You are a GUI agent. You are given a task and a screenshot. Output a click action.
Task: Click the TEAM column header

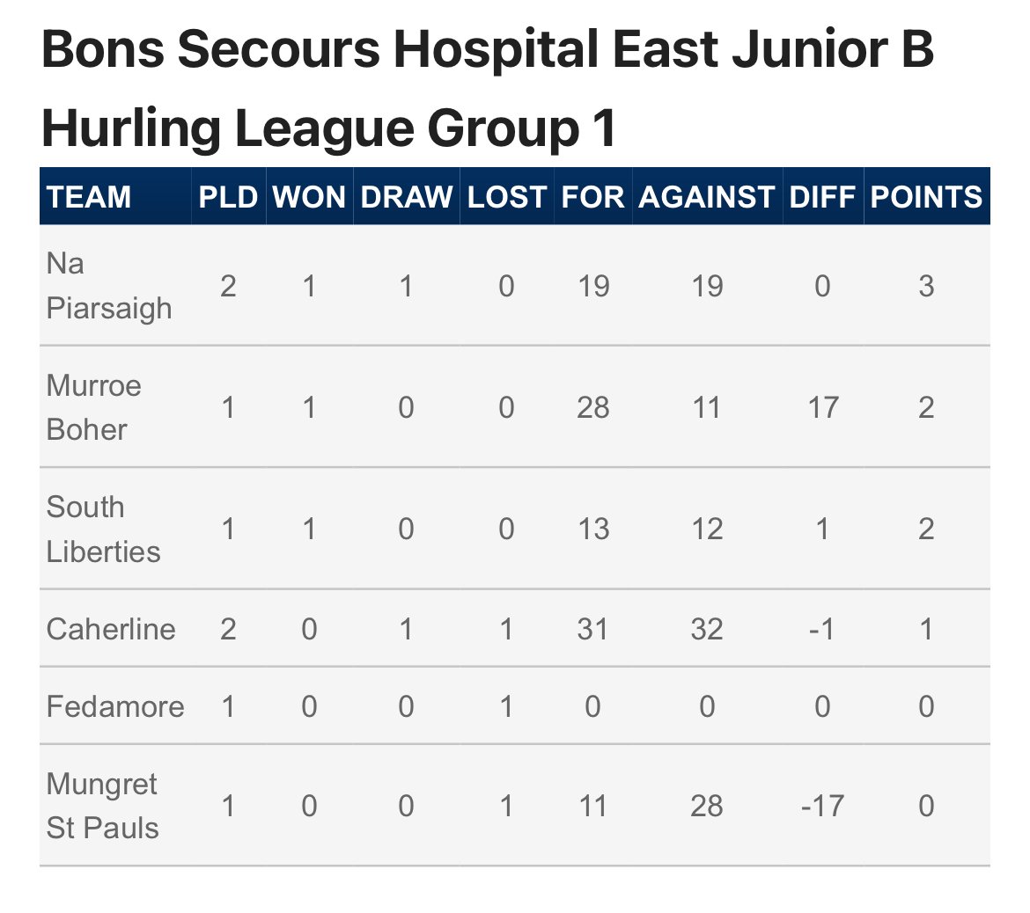[x=89, y=197]
